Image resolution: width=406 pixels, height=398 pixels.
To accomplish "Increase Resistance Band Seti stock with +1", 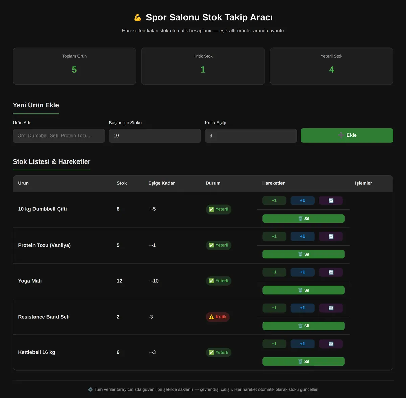I will tap(302, 308).
